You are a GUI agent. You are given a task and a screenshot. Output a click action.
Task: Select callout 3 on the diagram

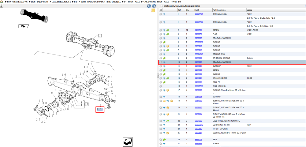[71, 75]
